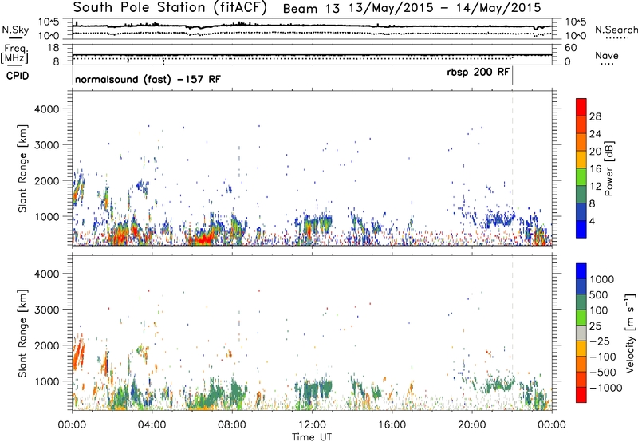Pick light green Power segment between 12 and 16
The image size is (638, 442).
pyautogui.click(x=581, y=176)
